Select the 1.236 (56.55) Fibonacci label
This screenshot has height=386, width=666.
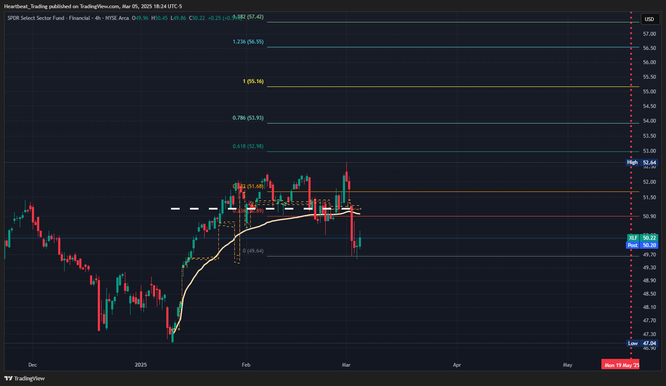click(248, 42)
